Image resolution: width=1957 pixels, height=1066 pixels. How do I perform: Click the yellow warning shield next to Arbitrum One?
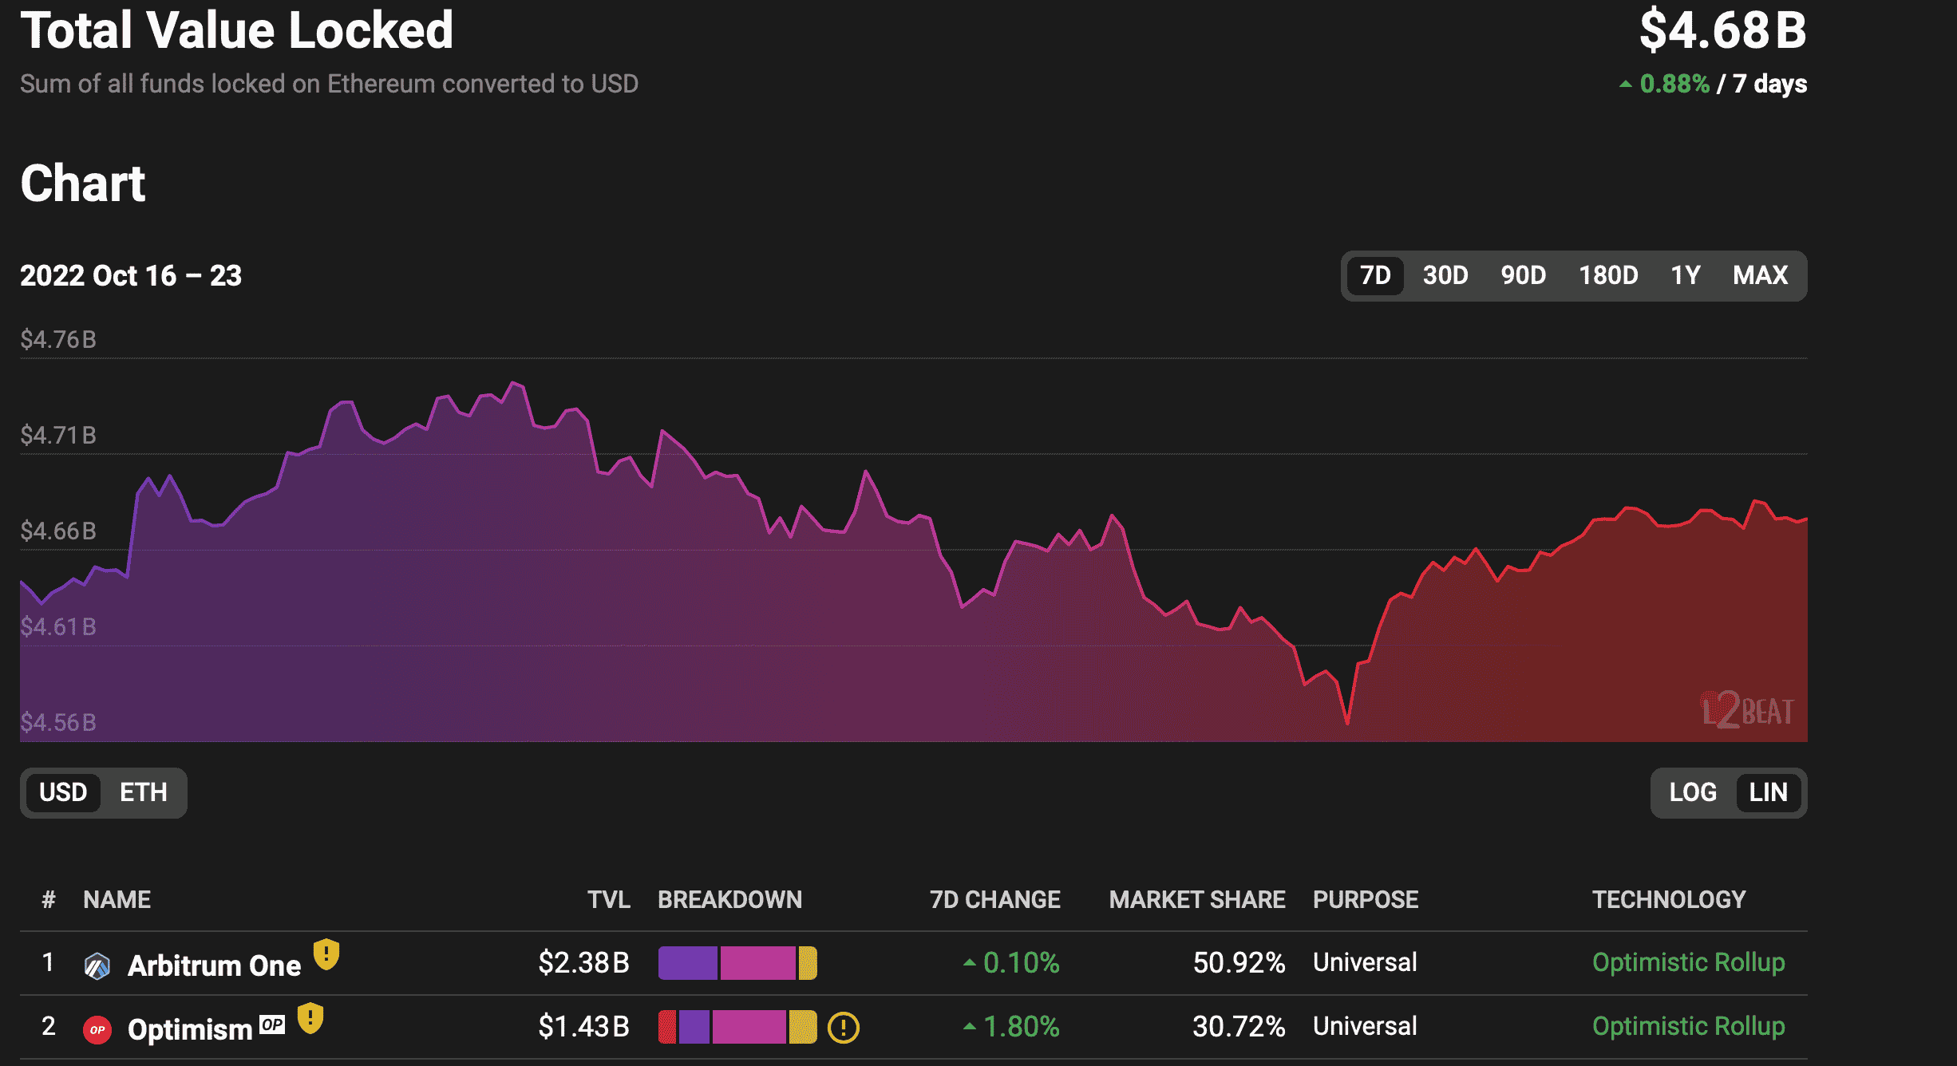tap(326, 954)
